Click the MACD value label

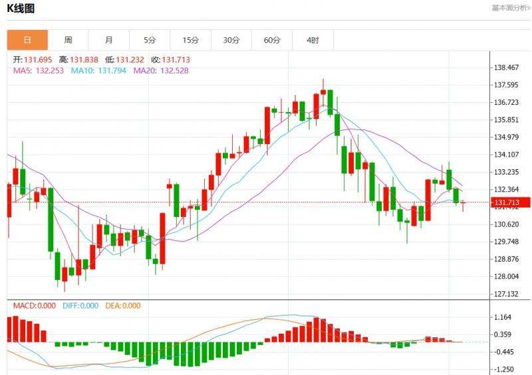(35, 306)
